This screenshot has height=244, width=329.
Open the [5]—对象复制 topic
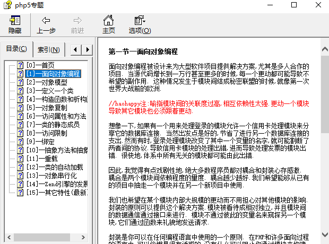click(x=47, y=108)
